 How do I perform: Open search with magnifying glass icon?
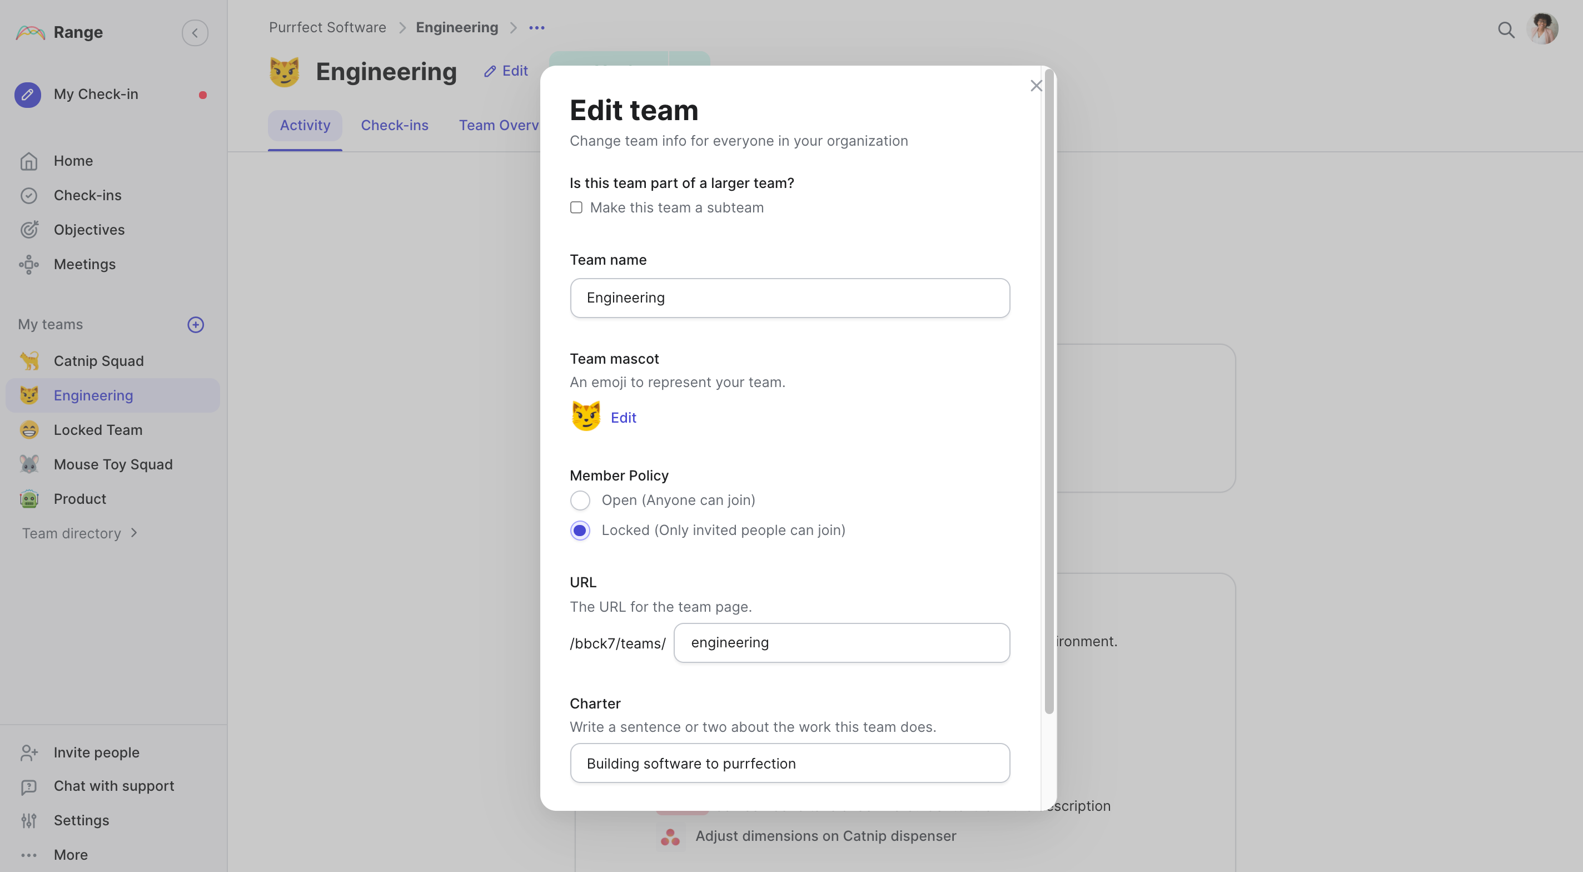(1506, 29)
